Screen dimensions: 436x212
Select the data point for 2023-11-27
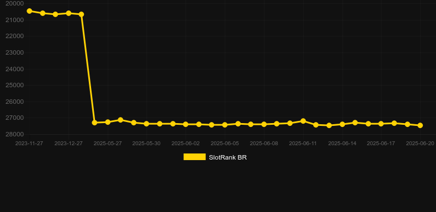coord(29,11)
